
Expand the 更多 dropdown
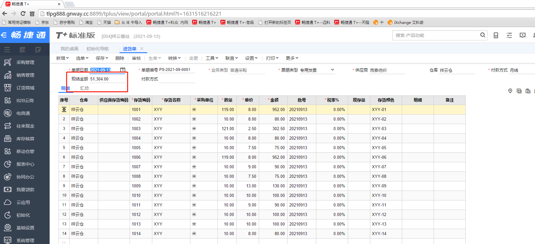tap(292, 58)
